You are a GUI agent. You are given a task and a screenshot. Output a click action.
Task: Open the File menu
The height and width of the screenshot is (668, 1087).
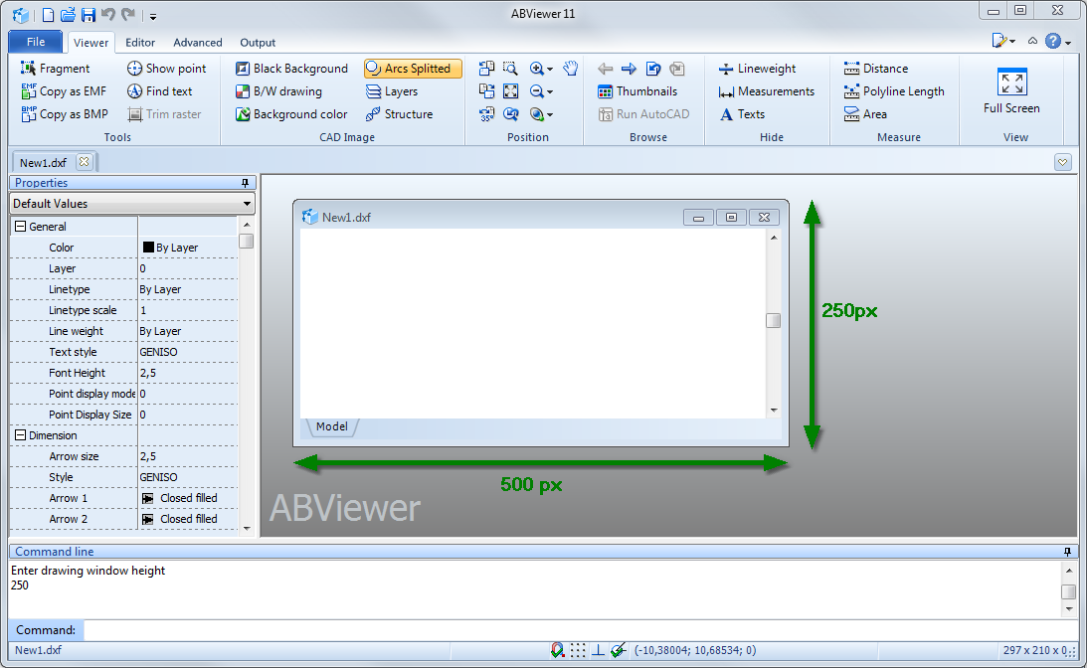(x=36, y=42)
